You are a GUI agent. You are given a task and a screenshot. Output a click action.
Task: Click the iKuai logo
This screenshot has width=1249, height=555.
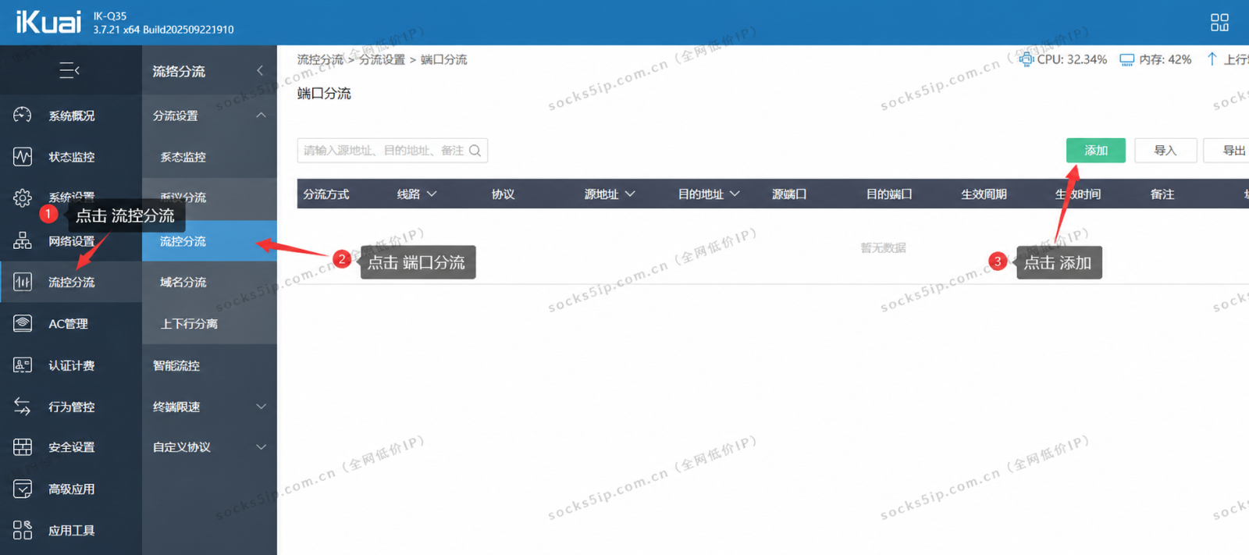tap(48, 22)
